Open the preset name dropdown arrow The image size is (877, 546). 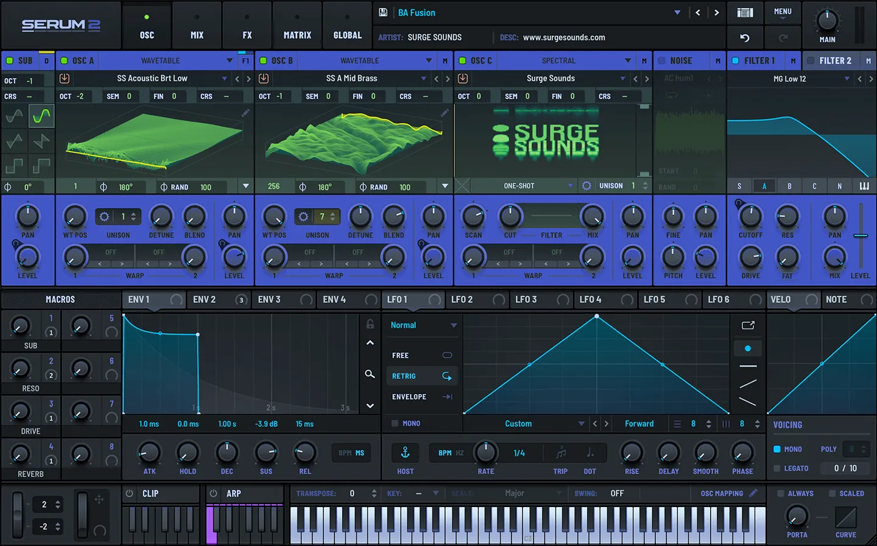coord(677,12)
